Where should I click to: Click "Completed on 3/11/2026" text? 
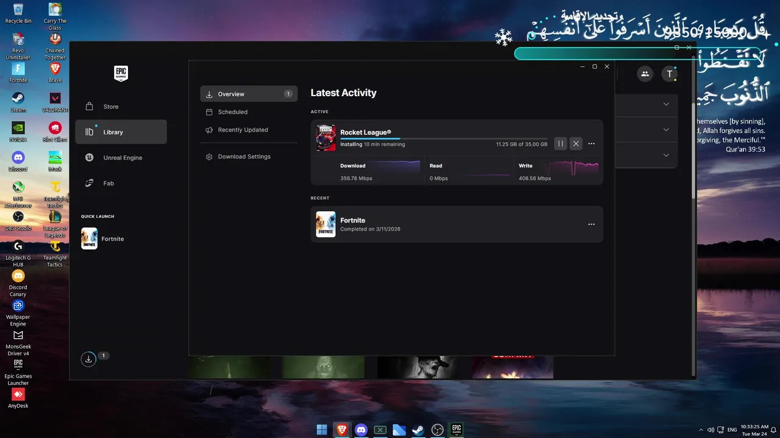click(370, 229)
